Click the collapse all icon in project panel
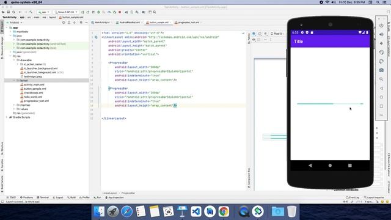Screen dimensions: 391x220 point(75,23)
